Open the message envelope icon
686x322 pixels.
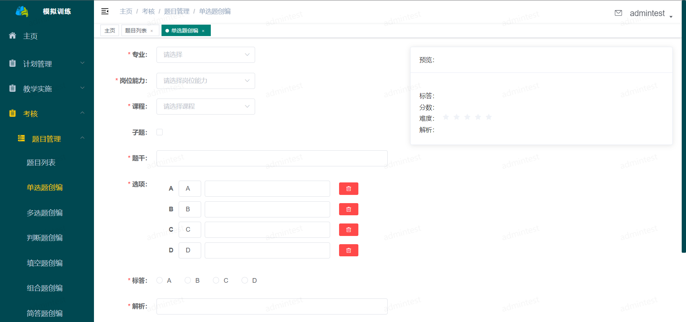(x=618, y=13)
